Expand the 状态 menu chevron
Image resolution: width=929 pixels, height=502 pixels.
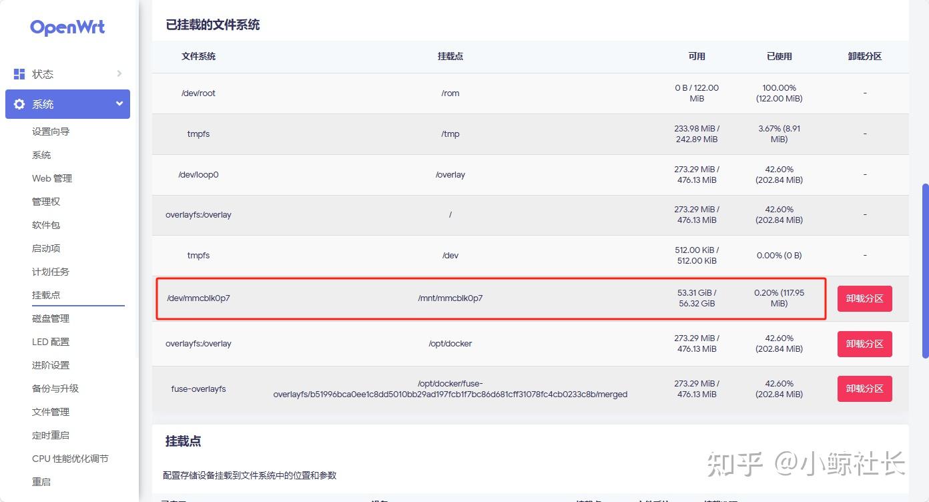118,73
